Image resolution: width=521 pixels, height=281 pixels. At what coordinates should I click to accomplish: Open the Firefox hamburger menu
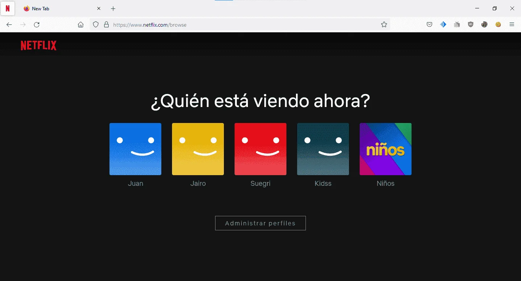click(512, 25)
